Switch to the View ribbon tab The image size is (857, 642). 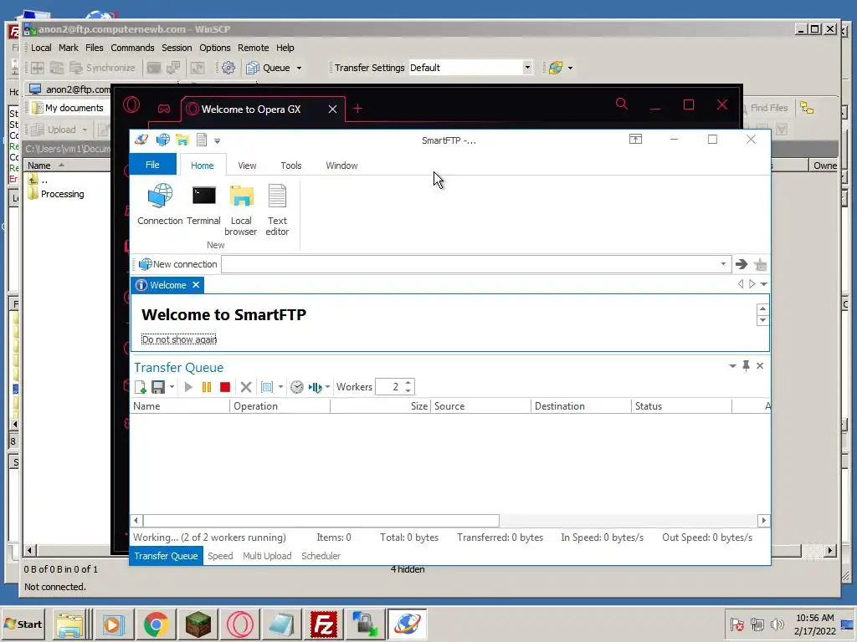[247, 166]
